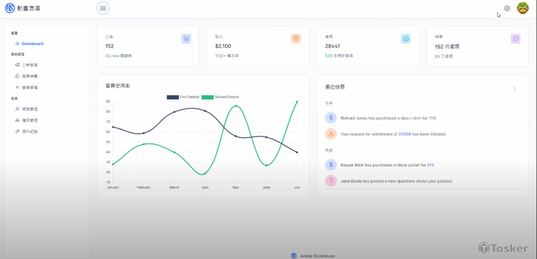Click the map pin icon in 貼文 card
The height and width of the screenshot is (259, 537).
point(296,39)
